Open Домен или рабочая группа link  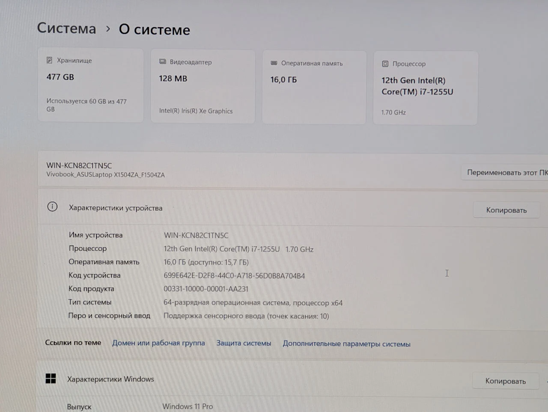point(158,343)
